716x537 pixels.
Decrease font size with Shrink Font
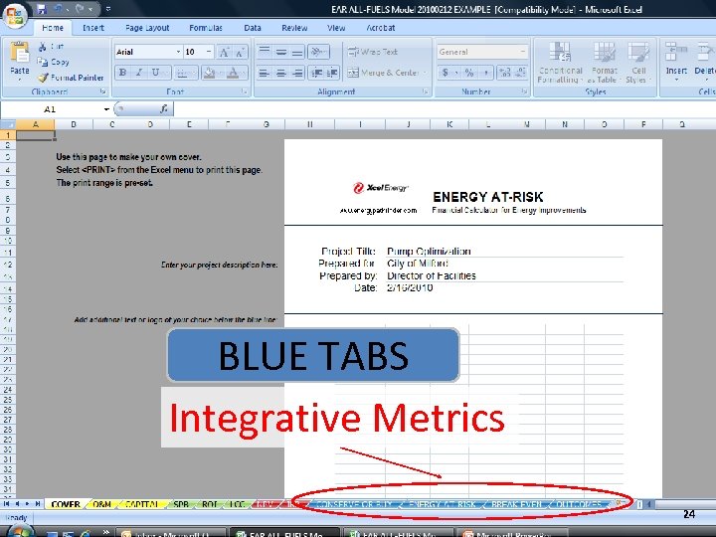[241, 52]
